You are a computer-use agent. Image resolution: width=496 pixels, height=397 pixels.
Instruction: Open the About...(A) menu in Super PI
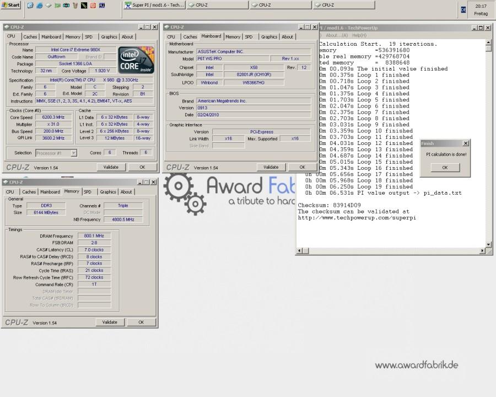[337, 35]
